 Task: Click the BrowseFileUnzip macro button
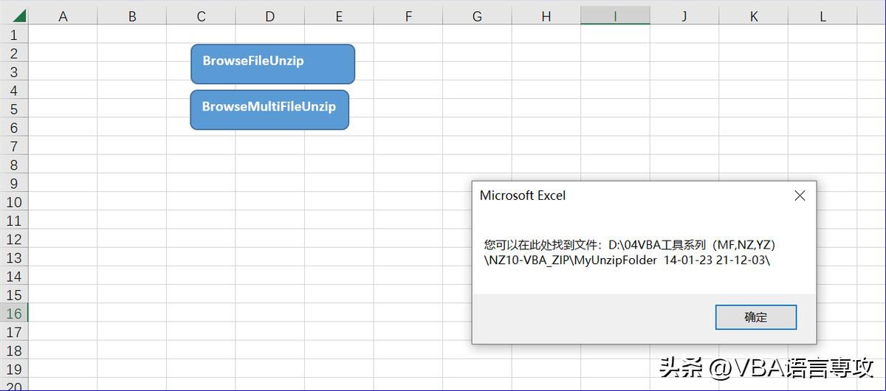pyautogui.click(x=272, y=63)
